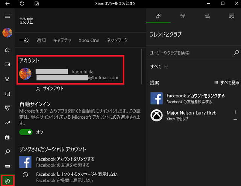Click the pop-out window icon in title bar
The width and height of the screenshot is (241, 186).
[x=36, y=3]
